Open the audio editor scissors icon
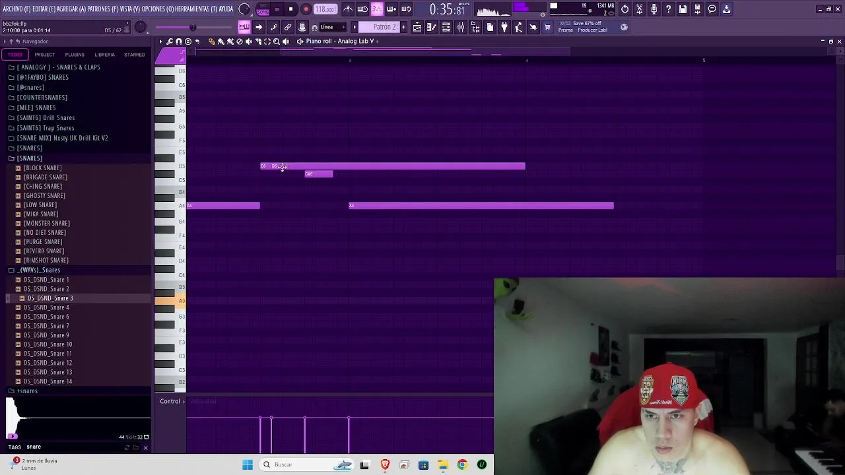 [639, 9]
